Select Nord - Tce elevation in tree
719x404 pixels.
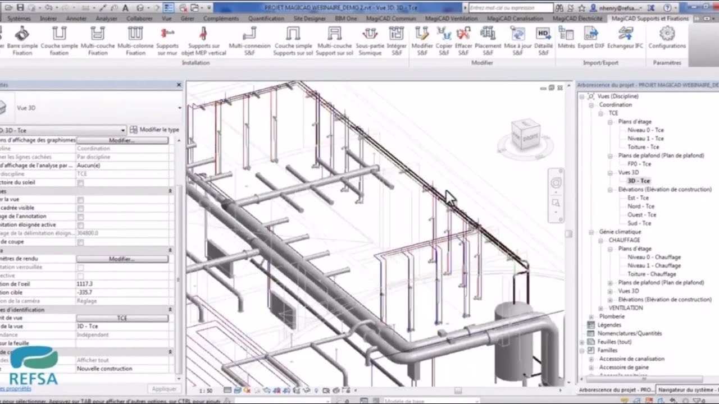point(641,206)
